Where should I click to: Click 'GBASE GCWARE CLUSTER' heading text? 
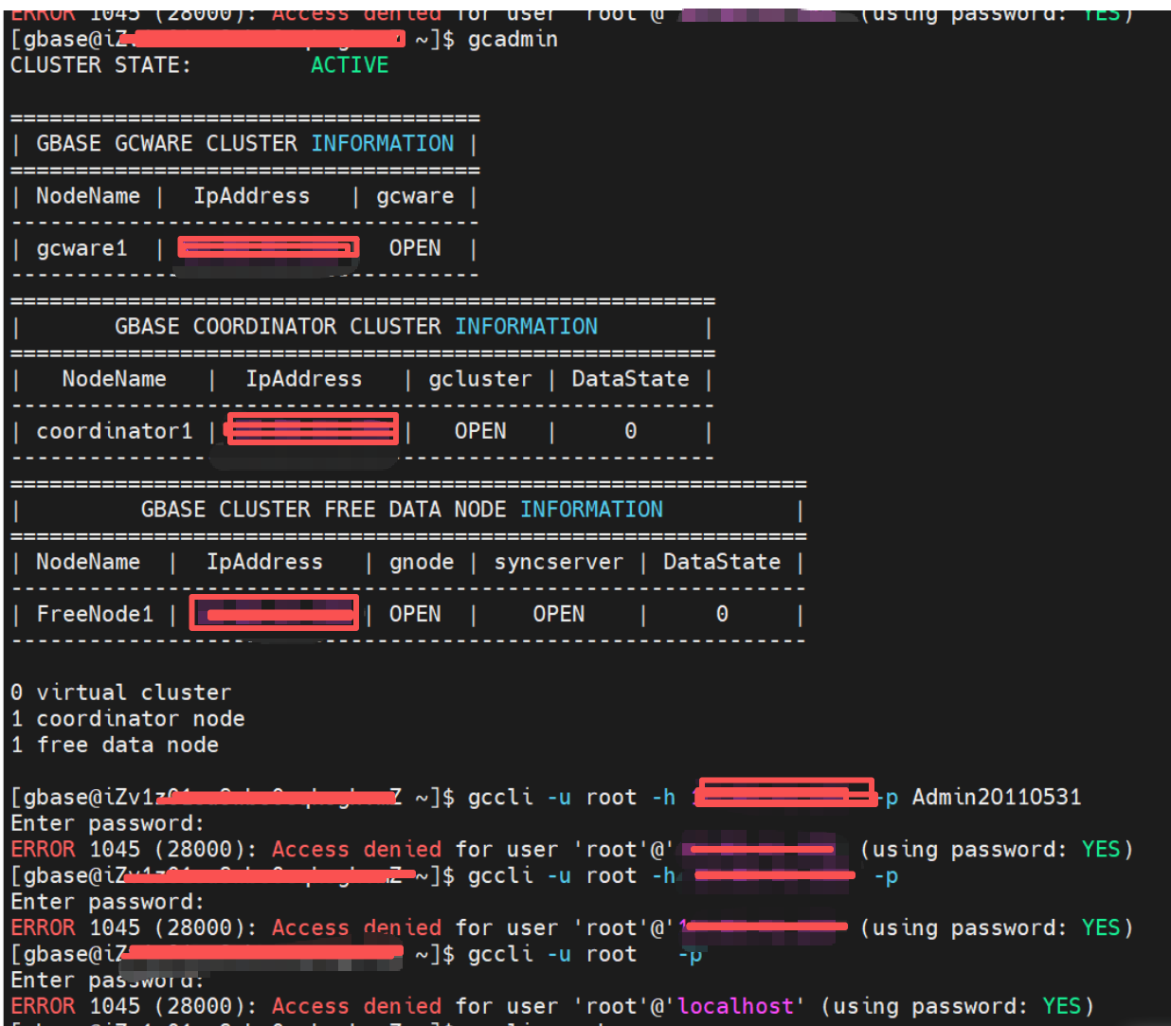coord(167,143)
